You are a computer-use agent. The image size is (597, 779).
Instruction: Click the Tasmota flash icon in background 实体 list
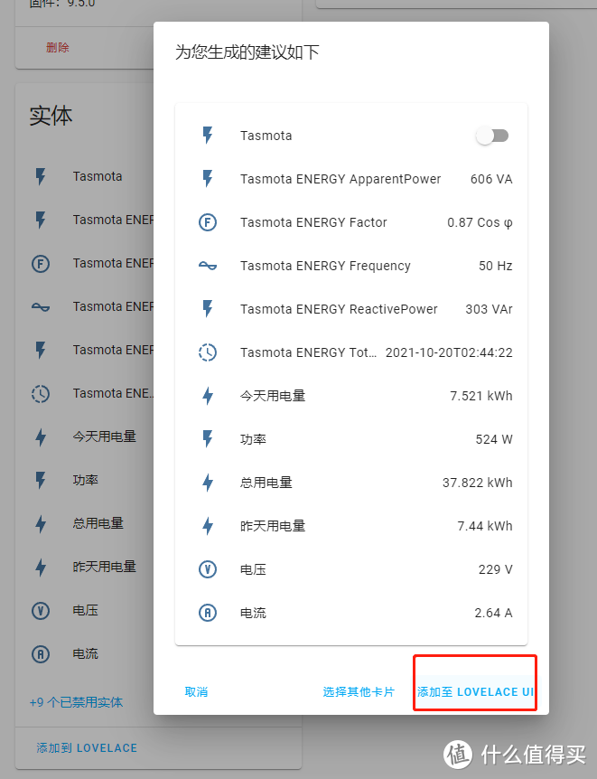[41, 176]
